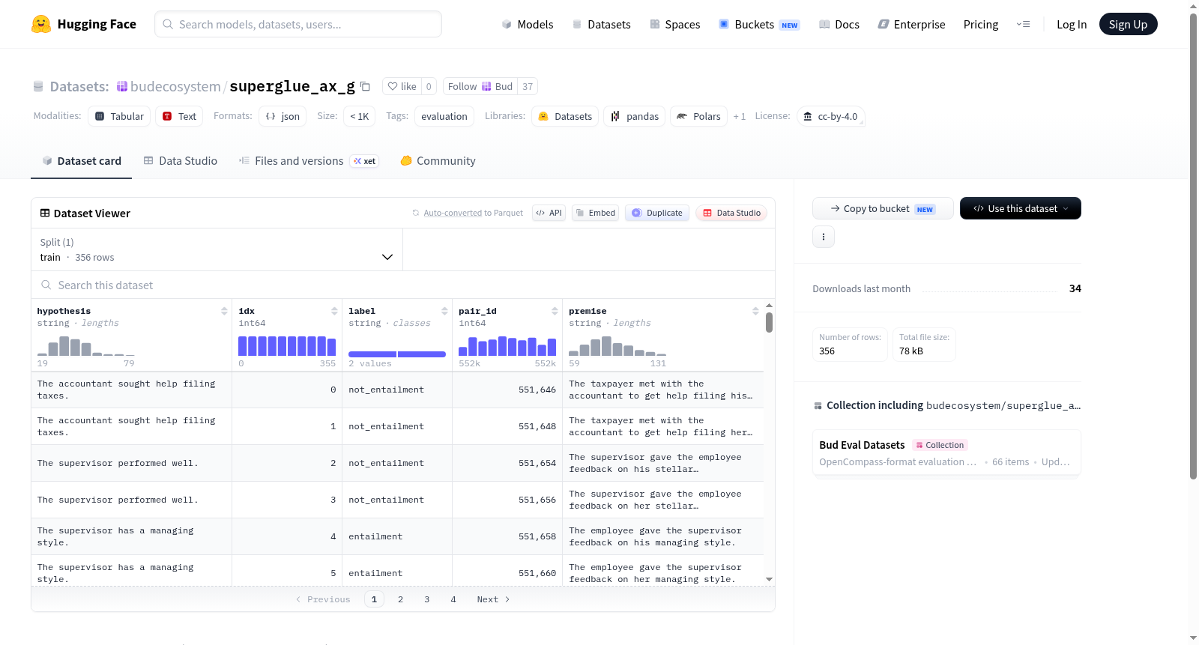Click Copy to bucket
The height and width of the screenshot is (645, 1199).
pos(883,208)
